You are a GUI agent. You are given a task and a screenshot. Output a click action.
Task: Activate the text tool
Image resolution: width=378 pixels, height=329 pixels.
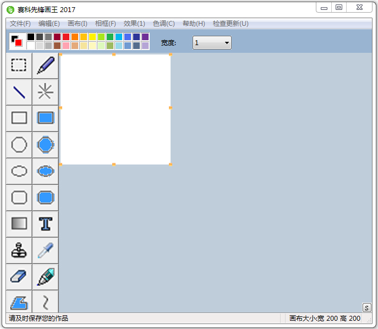point(45,224)
